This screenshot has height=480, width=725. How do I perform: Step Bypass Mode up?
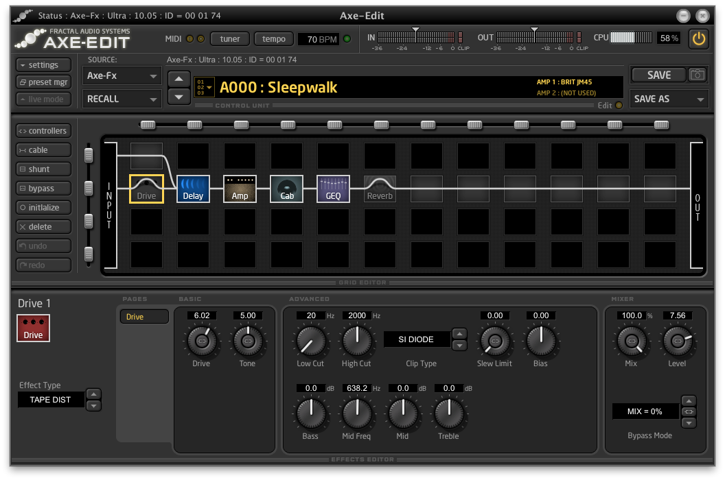pos(689,400)
